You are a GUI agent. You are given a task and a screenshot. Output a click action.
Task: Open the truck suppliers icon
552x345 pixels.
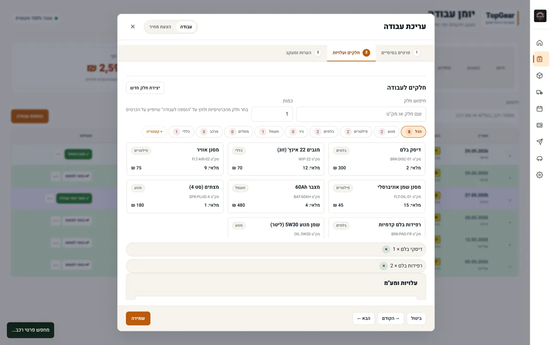[x=539, y=92]
